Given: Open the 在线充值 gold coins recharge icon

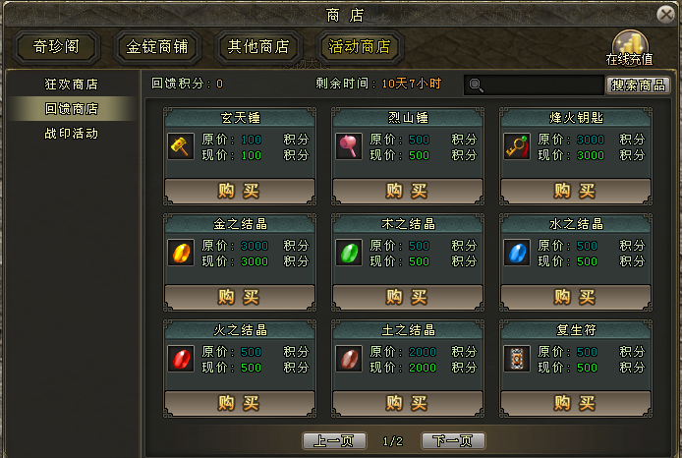Looking at the screenshot, I should point(630,48).
